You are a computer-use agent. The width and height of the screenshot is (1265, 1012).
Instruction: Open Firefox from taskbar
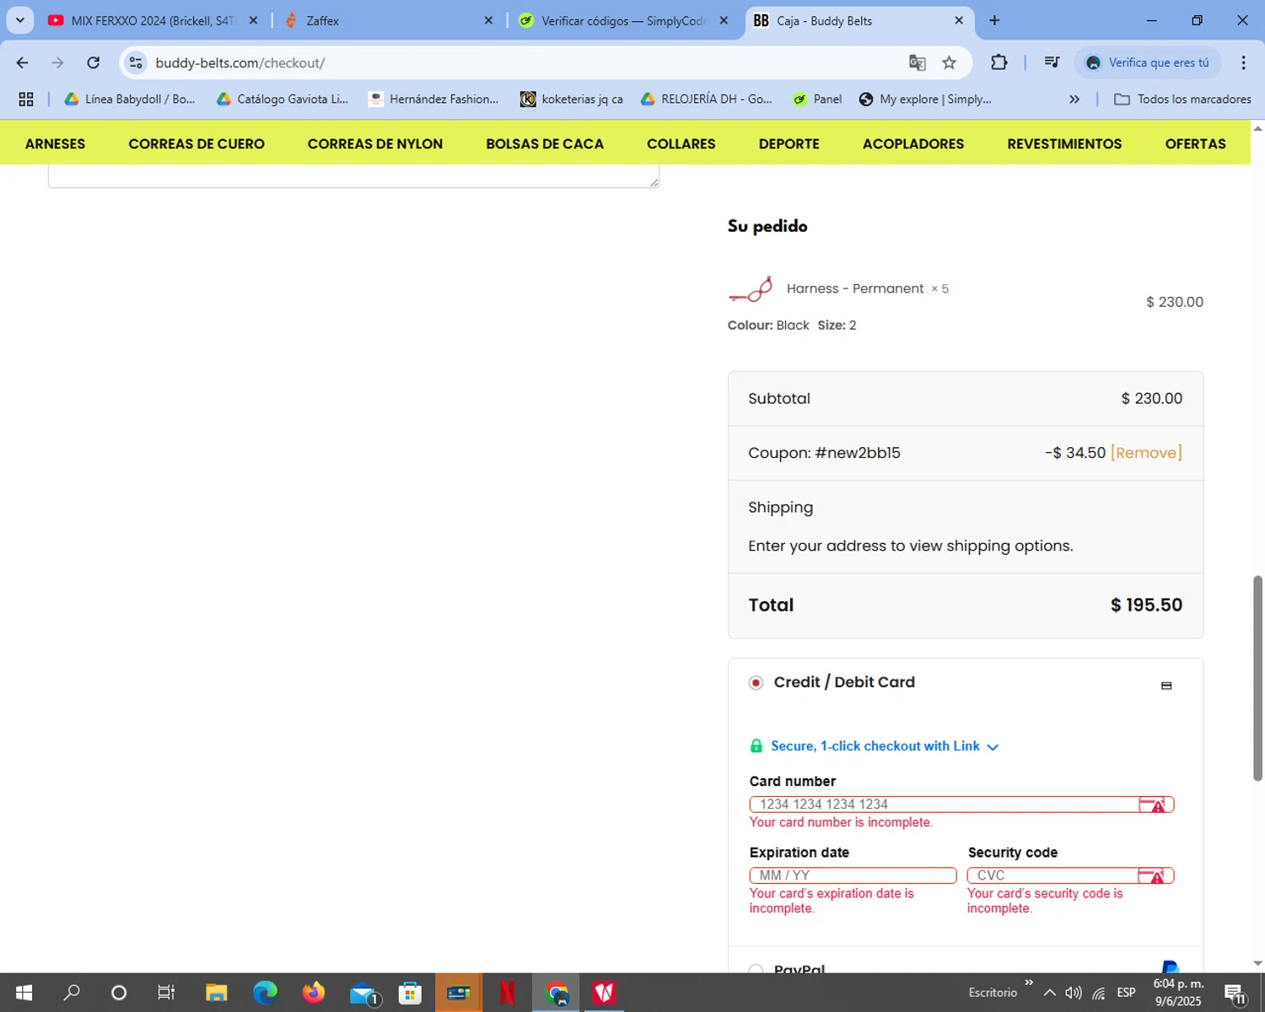tap(314, 993)
